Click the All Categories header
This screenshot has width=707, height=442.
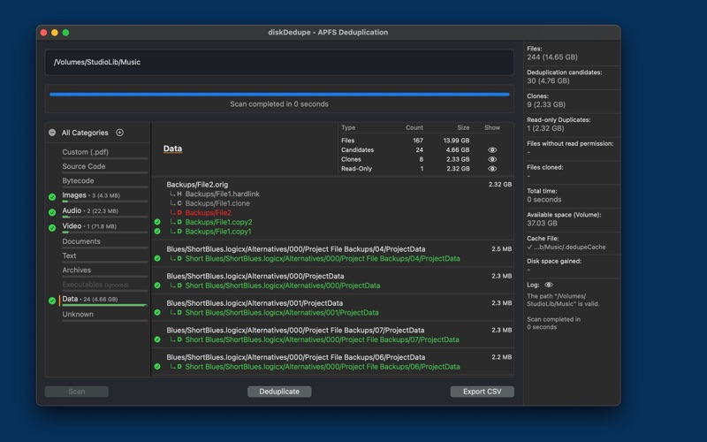(85, 133)
